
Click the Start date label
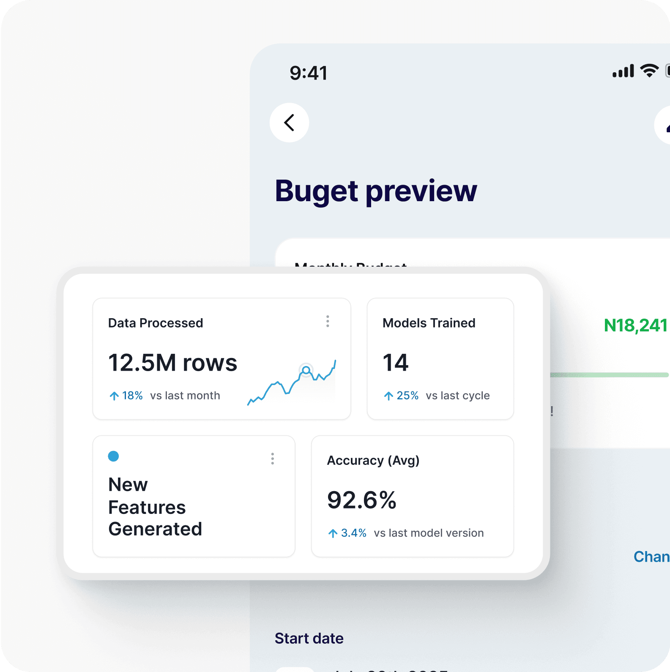[x=309, y=638]
